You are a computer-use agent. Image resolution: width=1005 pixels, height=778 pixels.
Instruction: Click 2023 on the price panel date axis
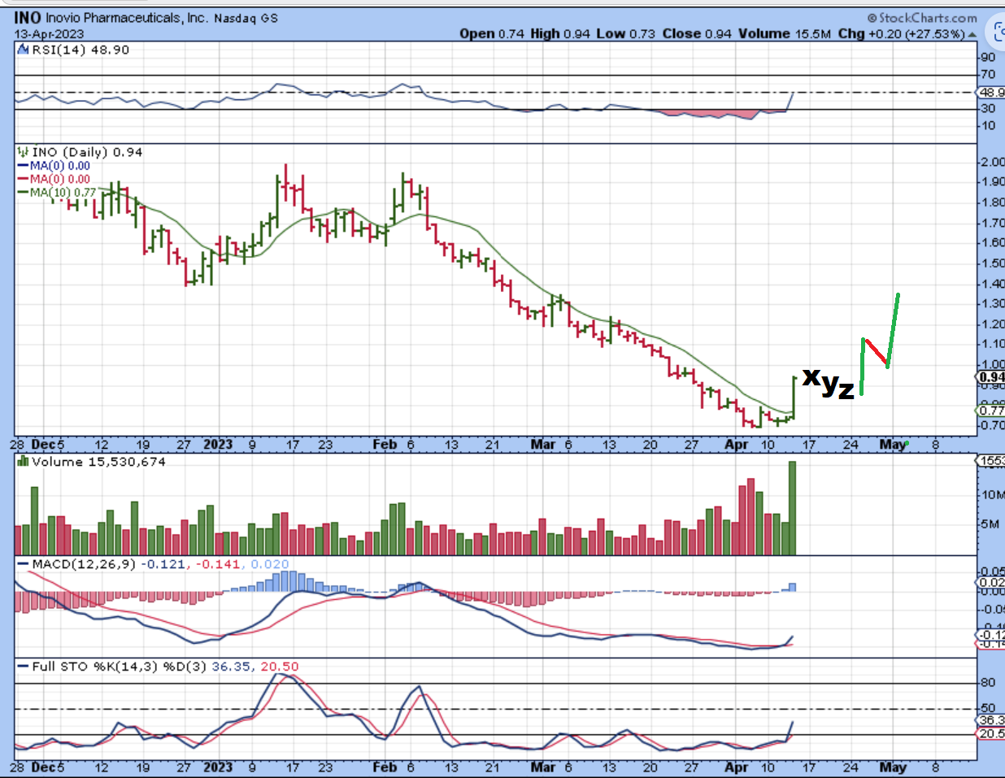[218, 445]
